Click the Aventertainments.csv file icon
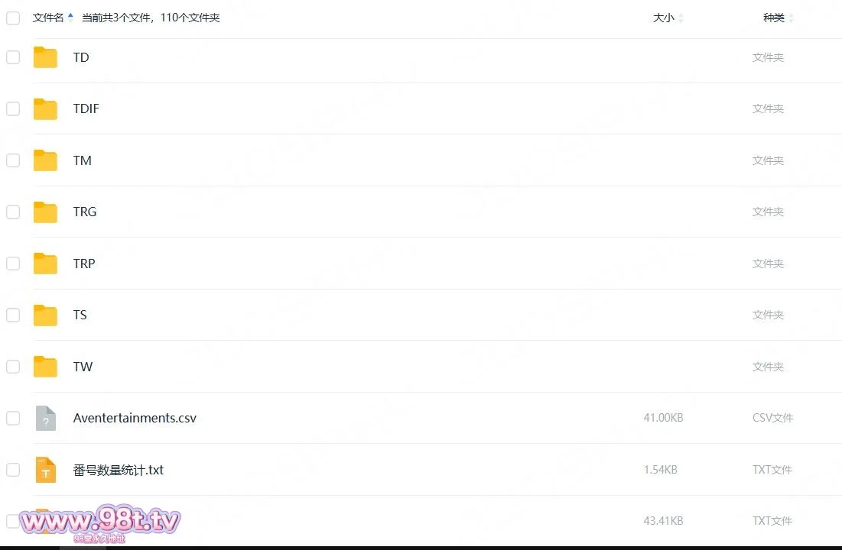842x550 pixels. (46, 418)
